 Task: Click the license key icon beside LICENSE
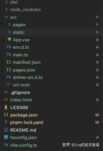tap(6, 107)
